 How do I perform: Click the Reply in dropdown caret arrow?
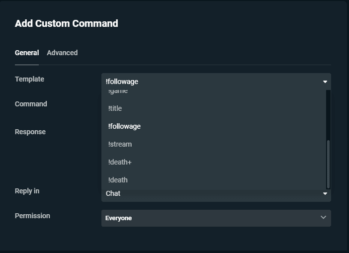(x=325, y=193)
